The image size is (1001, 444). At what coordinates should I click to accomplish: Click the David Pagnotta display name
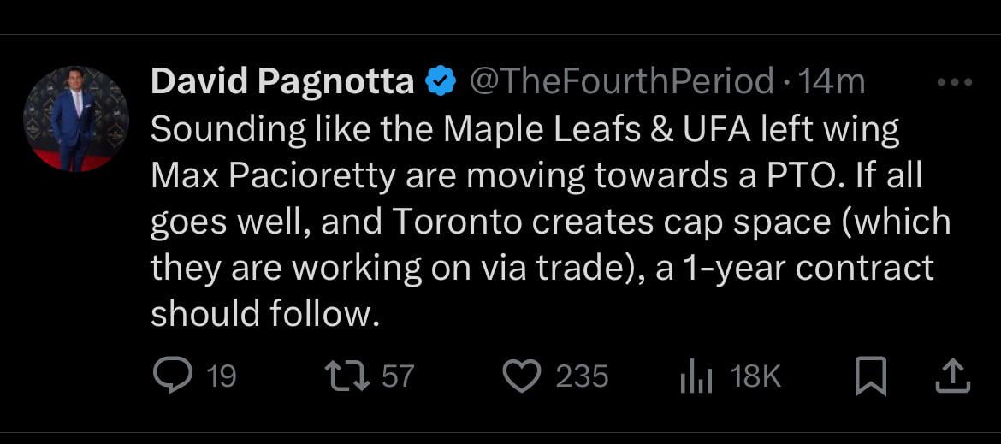pos(282,82)
